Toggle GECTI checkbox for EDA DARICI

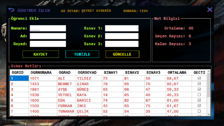(199, 100)
